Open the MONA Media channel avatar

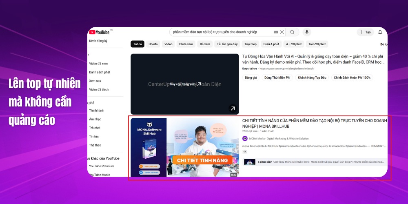(x=244, y=138)
